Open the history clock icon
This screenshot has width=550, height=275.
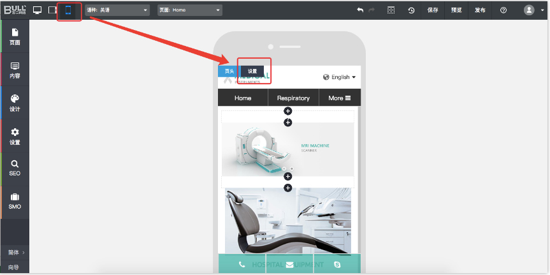point(411,10)
